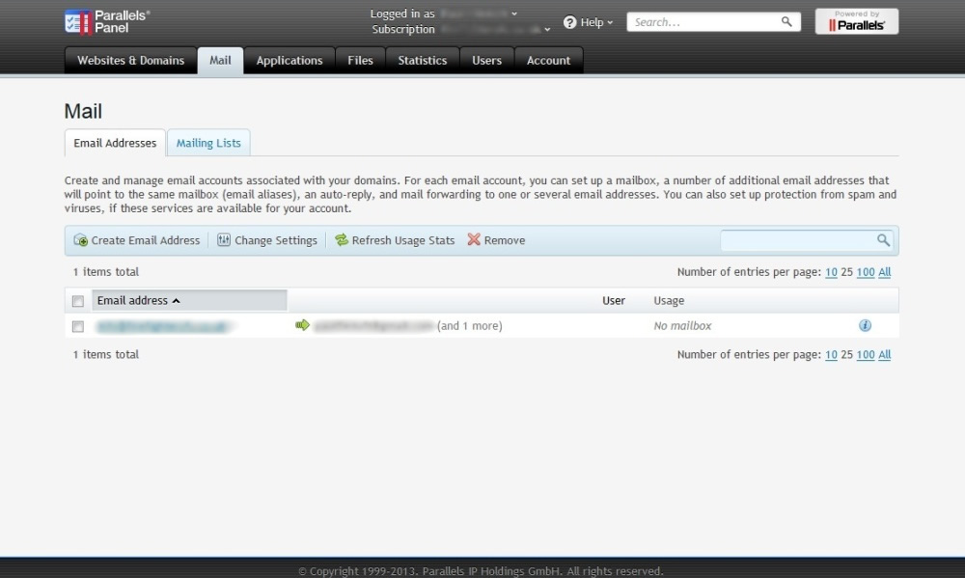965x578 pixels.
Task: Open the Files tab
Action: [360, 61]
